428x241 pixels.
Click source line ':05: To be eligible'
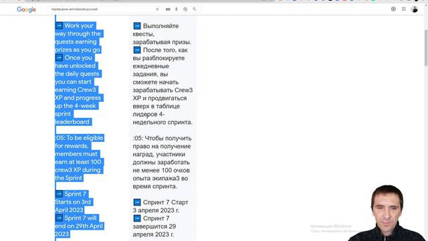(79, 138)
